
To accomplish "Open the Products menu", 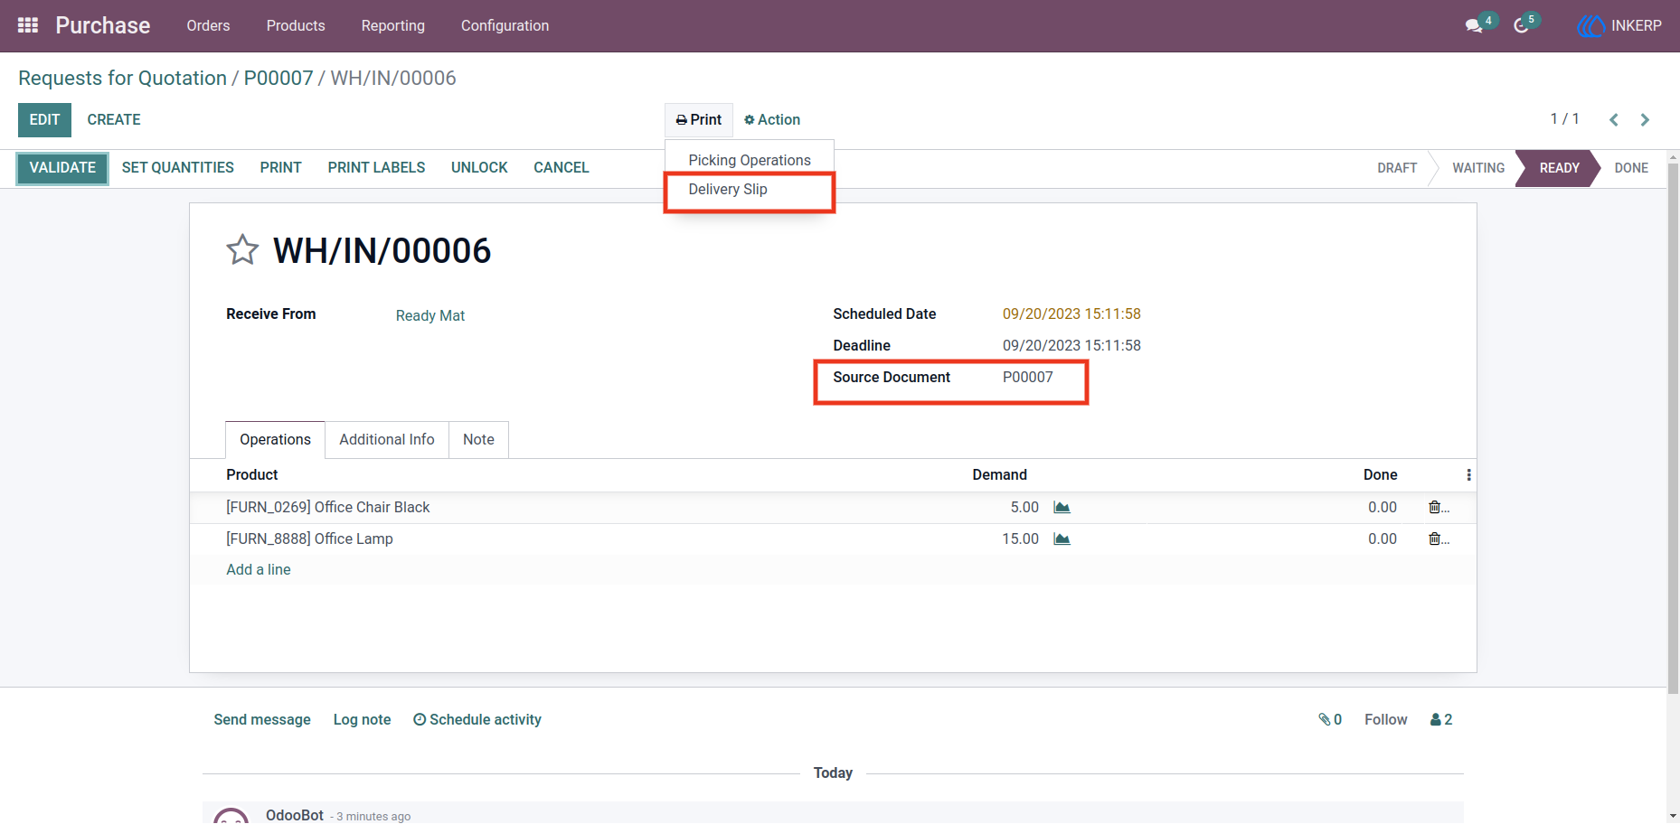I will [296, 25].
